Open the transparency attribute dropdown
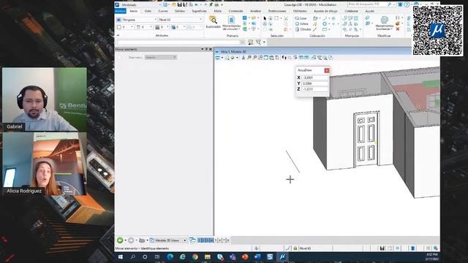The image size is (468, 263). tap(178, 27)
